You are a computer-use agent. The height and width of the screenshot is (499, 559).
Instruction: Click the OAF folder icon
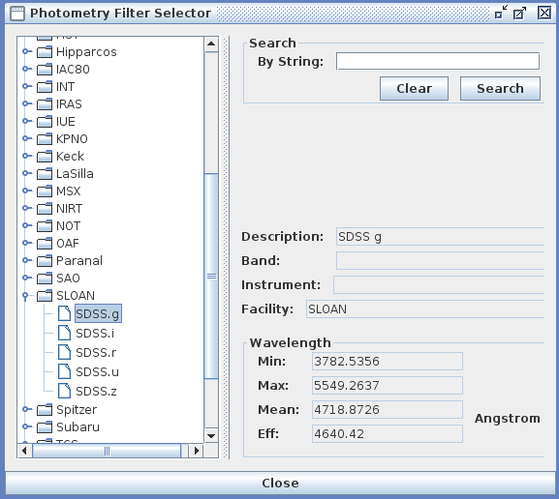[x=45, y=244]
